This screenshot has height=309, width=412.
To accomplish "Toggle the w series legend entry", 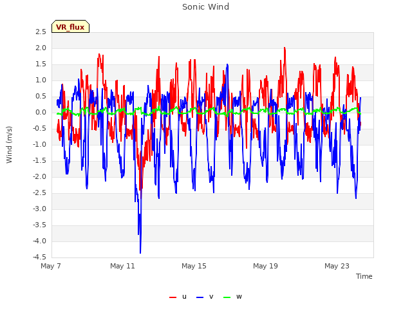I will pos(232,297).
